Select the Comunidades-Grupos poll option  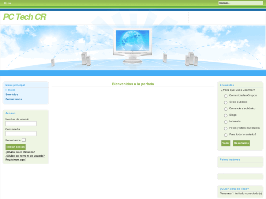pos(226,96)
